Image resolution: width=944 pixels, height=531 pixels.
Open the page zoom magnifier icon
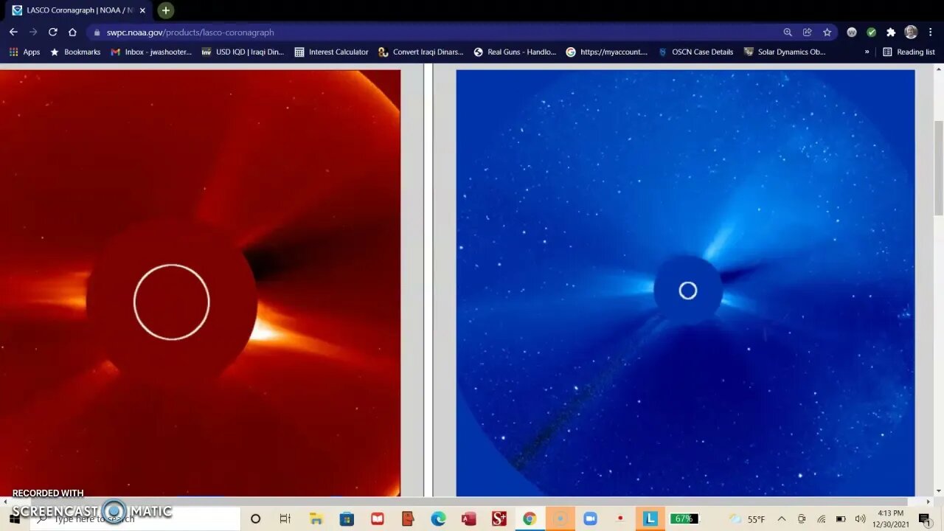tap(788, 32)
